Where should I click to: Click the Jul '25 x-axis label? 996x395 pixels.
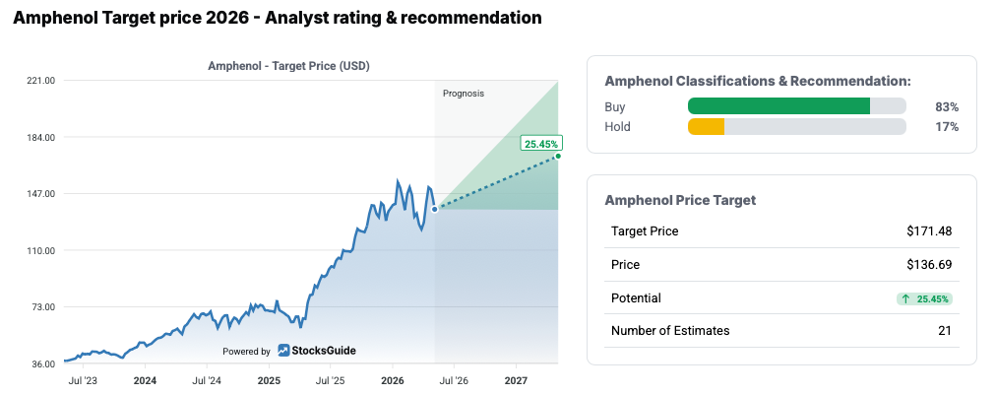pyautogui.click(x=331, y=381)
